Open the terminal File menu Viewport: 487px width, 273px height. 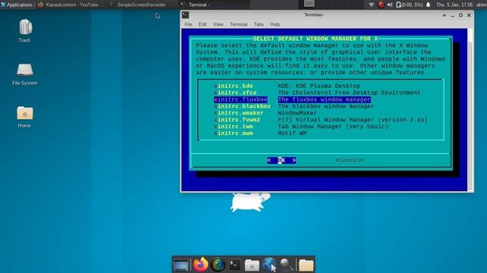[x=188, y=24]
